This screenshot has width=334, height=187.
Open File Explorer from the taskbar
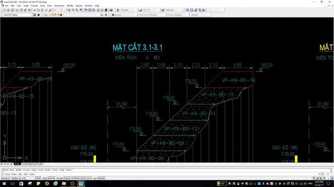[64, 183]
